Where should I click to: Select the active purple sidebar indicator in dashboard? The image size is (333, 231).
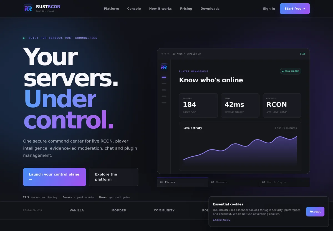164,77
